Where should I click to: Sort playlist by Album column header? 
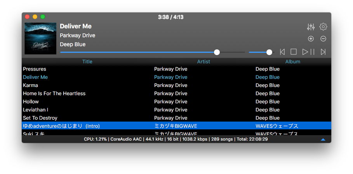[293, 61]
